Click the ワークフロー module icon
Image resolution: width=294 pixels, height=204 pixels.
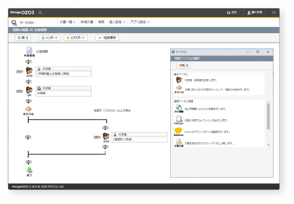click(x=14, y=23)
